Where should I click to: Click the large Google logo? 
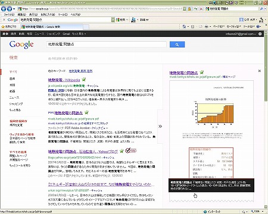click(21, 45)
